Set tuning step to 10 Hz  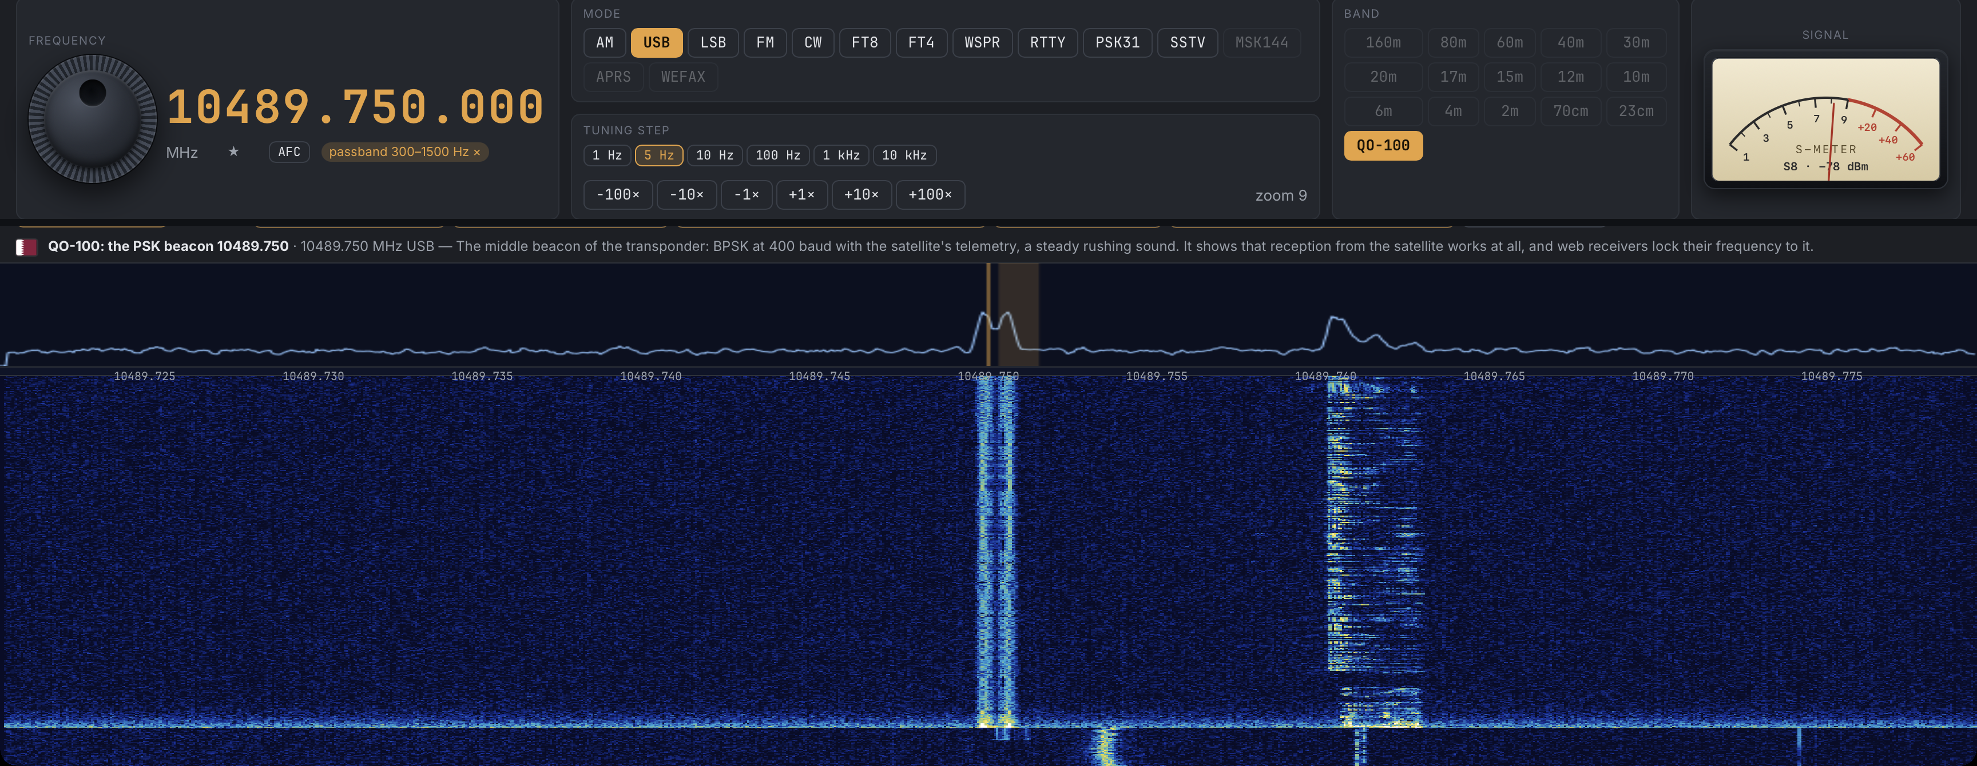714,155
